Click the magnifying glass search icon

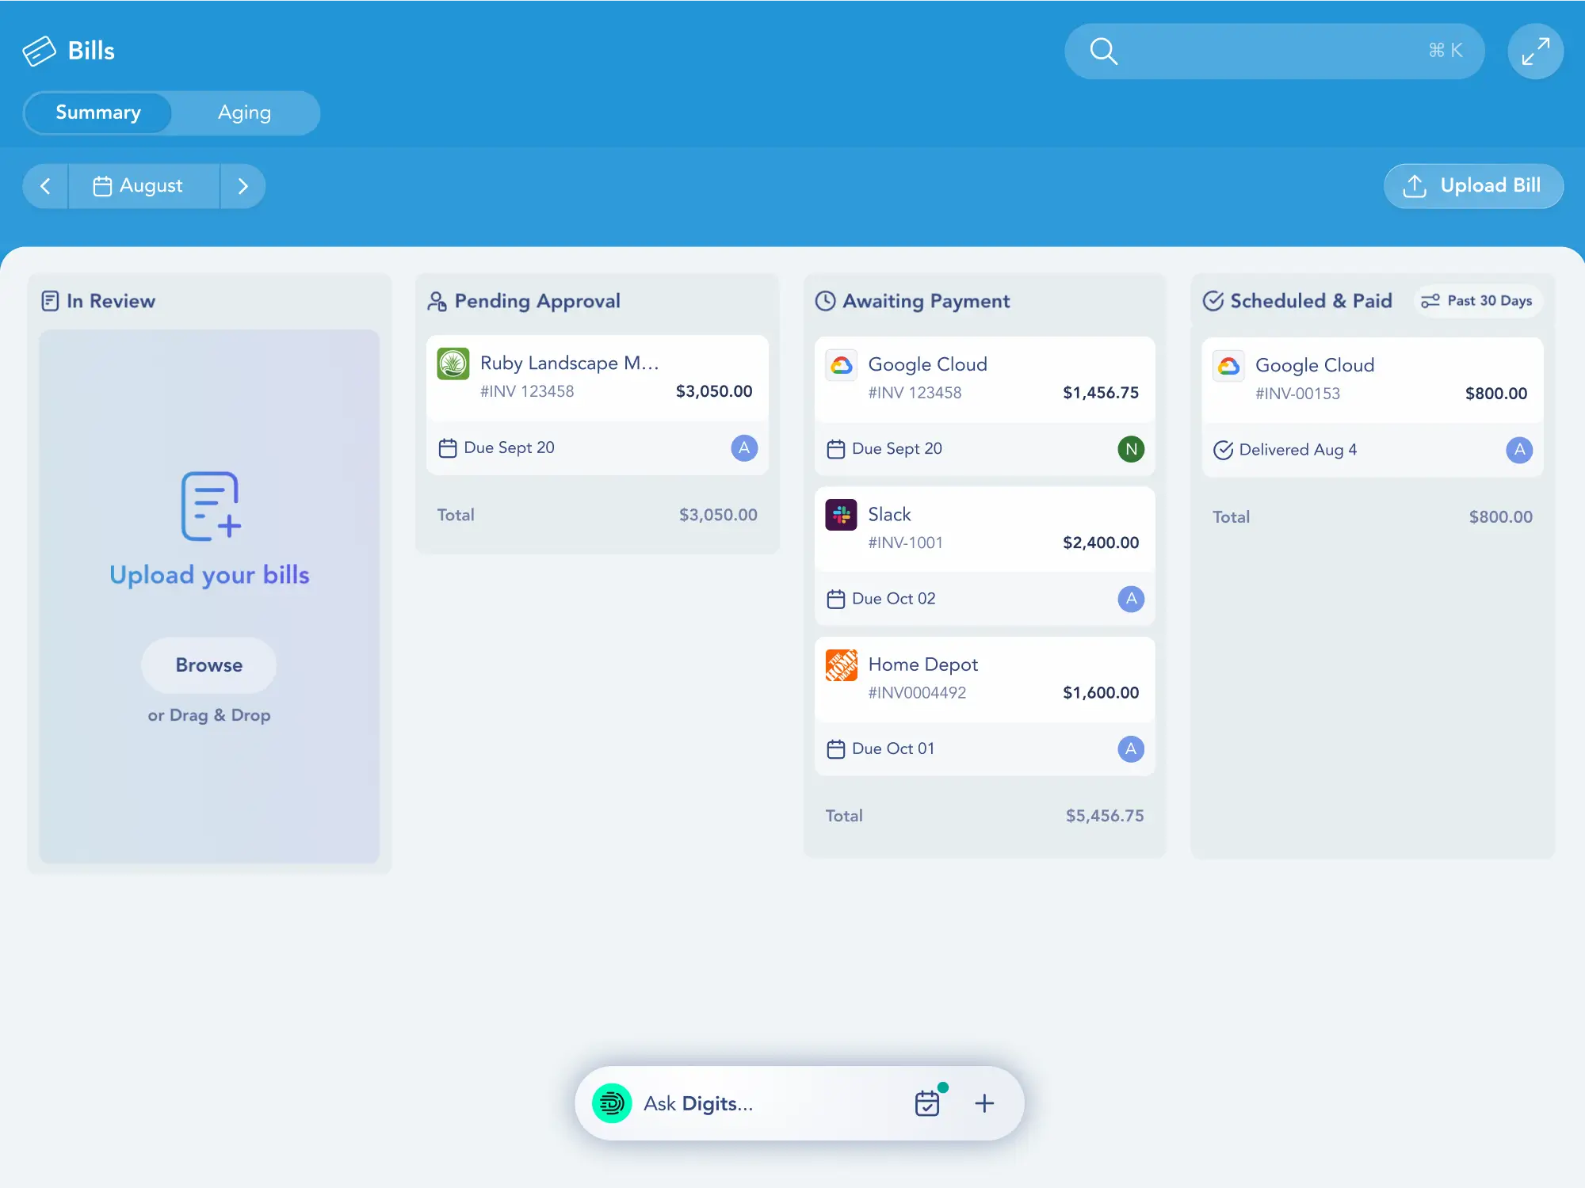pyautogui.click(x=1103, y=51)
